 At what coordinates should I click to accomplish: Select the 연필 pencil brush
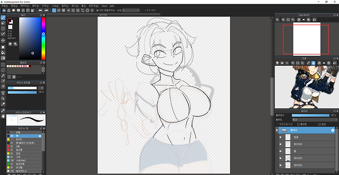pos(24,133)
